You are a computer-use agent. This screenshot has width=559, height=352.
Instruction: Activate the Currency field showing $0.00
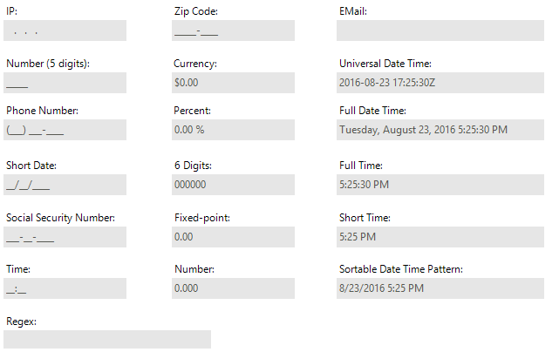coord(233,83)
